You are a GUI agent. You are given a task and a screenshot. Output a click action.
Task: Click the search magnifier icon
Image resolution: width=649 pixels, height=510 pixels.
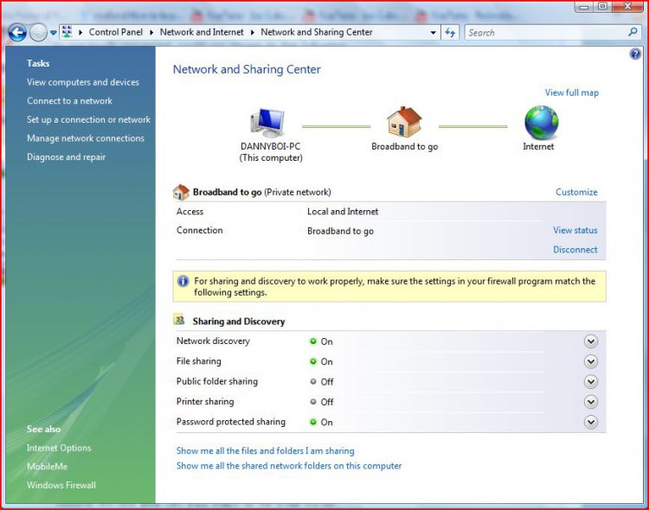[x=633, y=33]
